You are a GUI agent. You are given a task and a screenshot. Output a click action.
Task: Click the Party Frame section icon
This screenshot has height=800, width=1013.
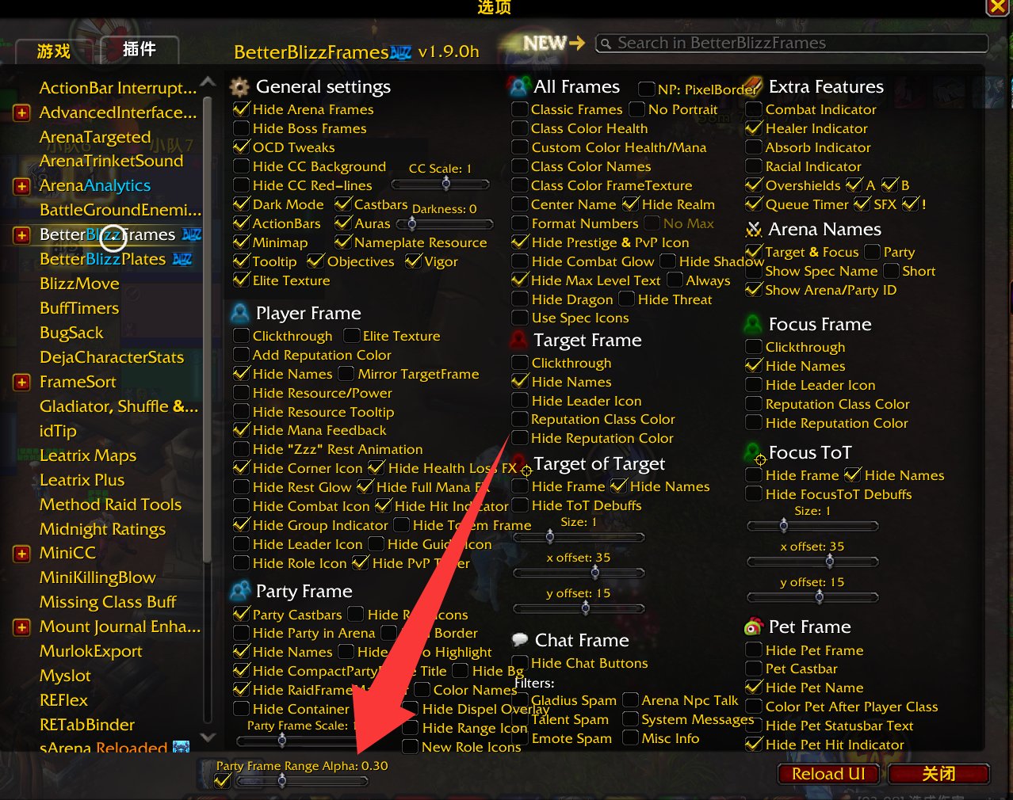pyautogui.click(x=239, y=591)
